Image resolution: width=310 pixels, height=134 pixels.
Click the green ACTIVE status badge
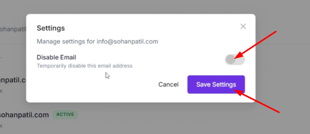coord(65,114)
